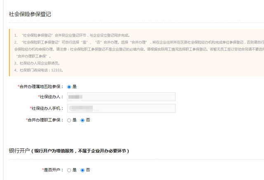Image resolution: width=264 pixels, height=180 pixels.
Task: Choose 否 for 是否开户
Action: (x=82, y=170)
